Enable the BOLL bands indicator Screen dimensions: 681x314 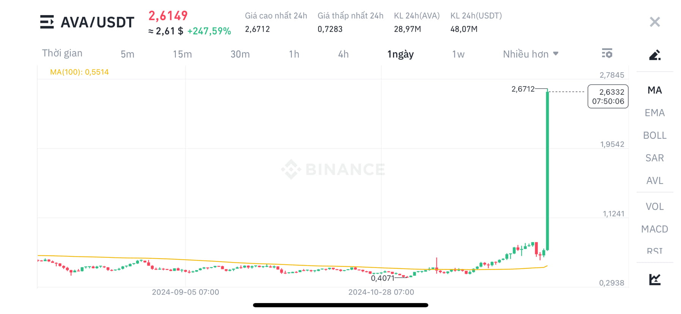click(654, 135)
